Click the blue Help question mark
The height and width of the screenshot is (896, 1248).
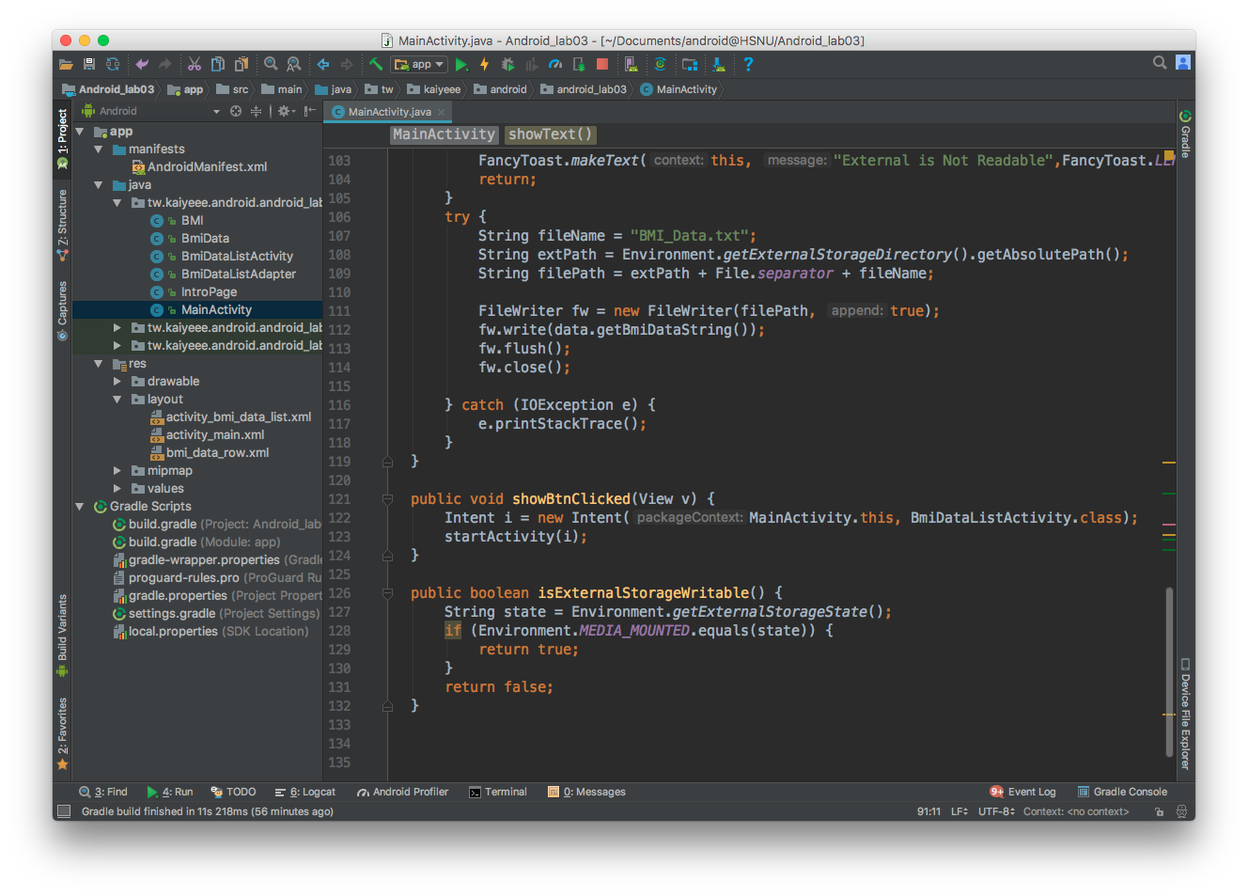click(748, 64)
